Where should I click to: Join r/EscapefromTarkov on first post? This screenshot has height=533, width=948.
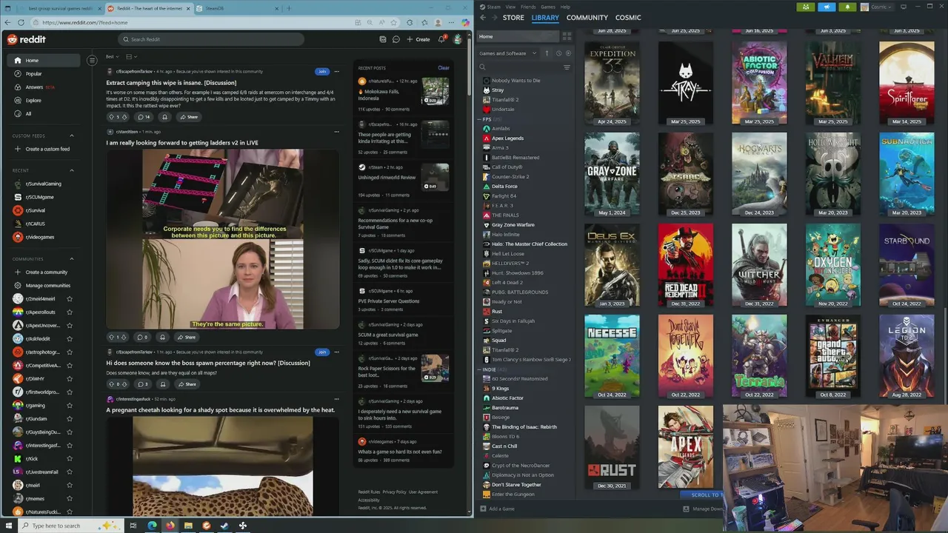click(321, 72)
